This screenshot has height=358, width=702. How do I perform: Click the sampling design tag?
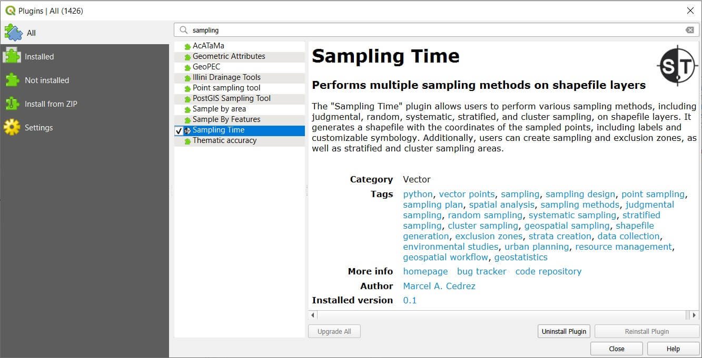click(580, 194)
